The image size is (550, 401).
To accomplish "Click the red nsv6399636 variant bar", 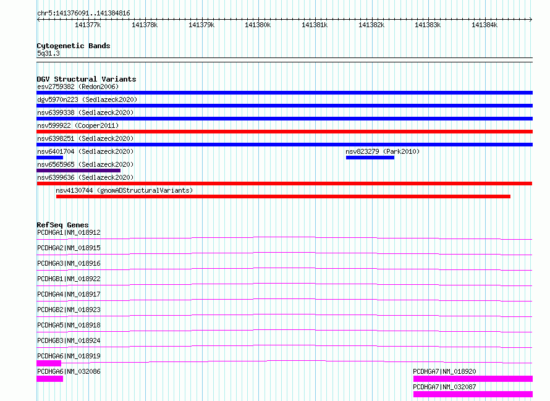I will point(284,184).
